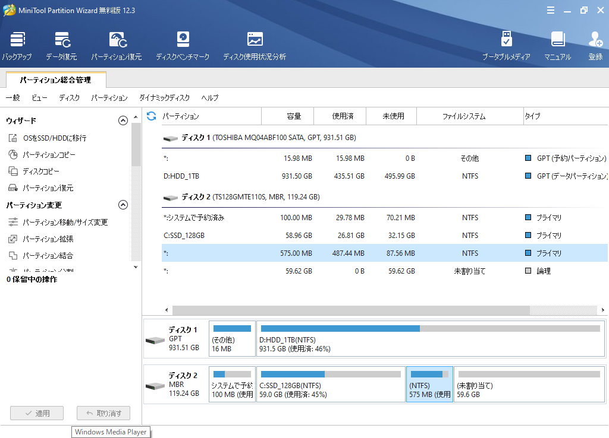This screenshot has width=609, height=438.
Task: Click 0 保留中の操作 pending operations label
Action: pyautogui.click(x=32, y=280)
